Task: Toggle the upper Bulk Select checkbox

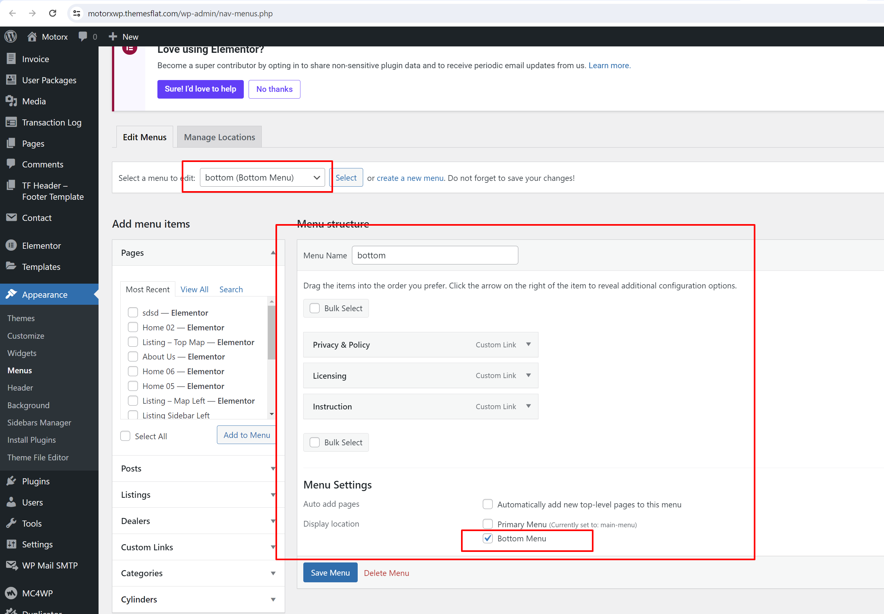Action: click(x=315, y=308)
